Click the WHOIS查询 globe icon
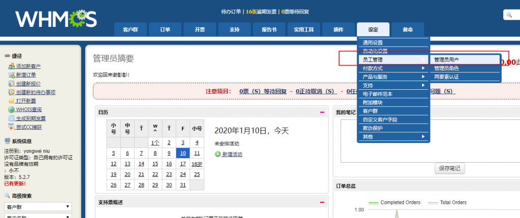 pyautogui.click(x=12, y=110)
